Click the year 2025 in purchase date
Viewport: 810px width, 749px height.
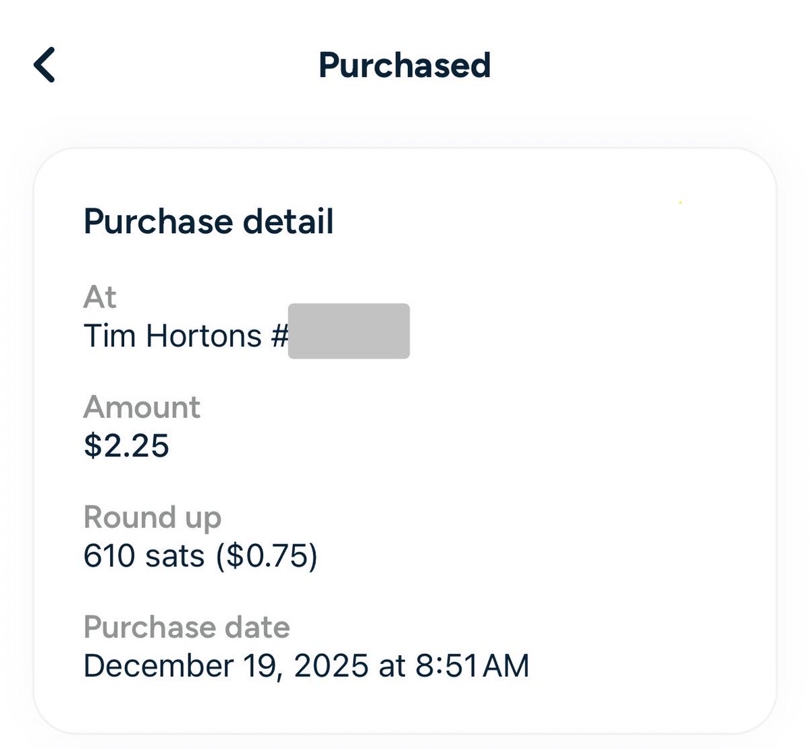[331, 665]
